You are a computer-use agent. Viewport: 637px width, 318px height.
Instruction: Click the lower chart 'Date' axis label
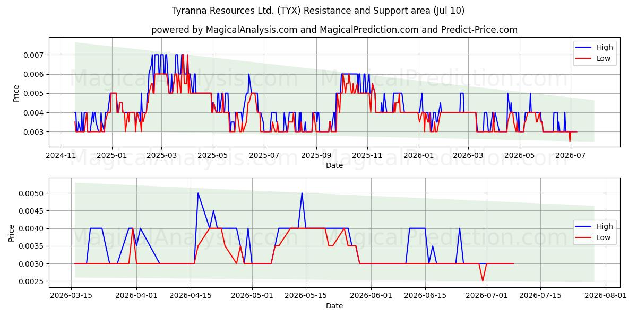click(334, 306)
